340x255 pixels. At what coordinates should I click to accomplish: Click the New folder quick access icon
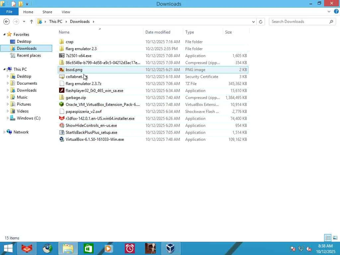tap(21, 4)
